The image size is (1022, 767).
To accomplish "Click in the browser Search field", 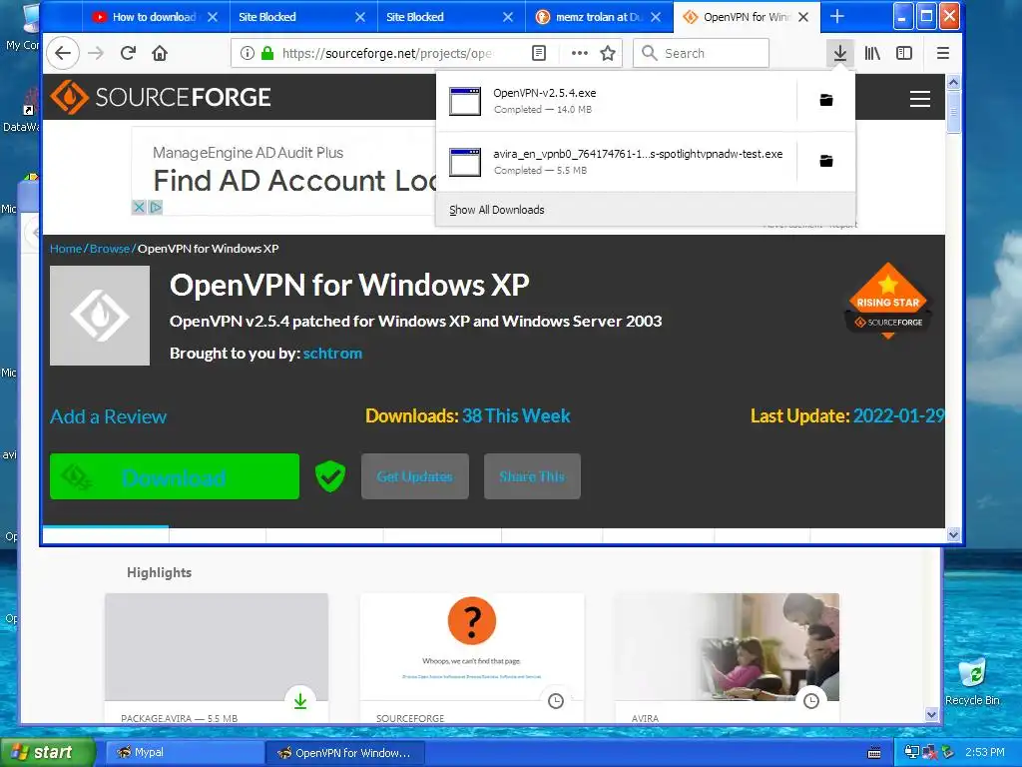I will click(x=702, y=54).
